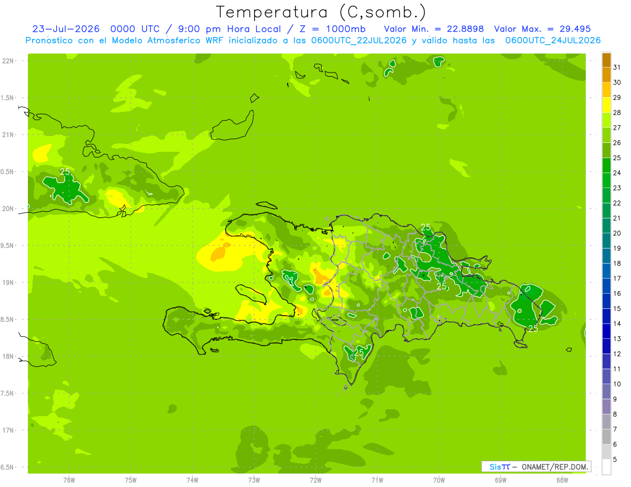
Task: Select the yellow swatch between 28 and 29
Action: [x=606, y=105]
